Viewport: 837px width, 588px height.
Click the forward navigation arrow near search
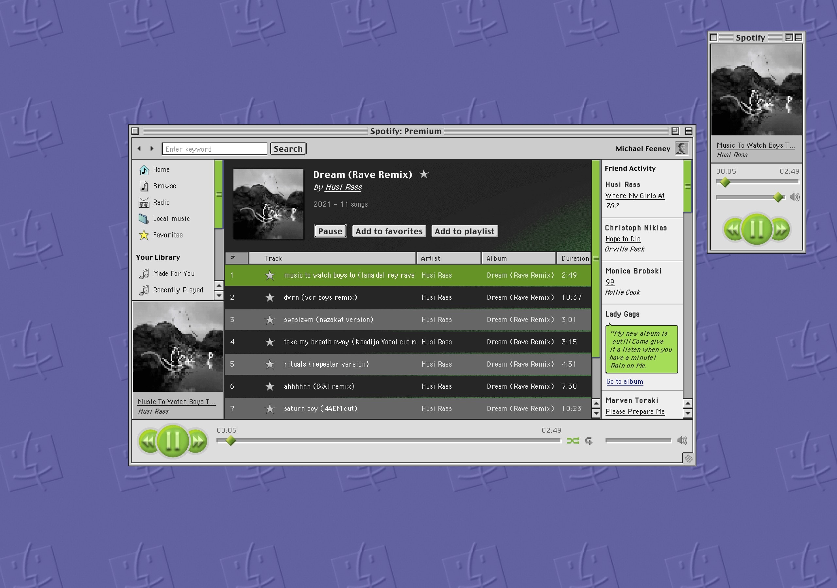click(152, 148)
